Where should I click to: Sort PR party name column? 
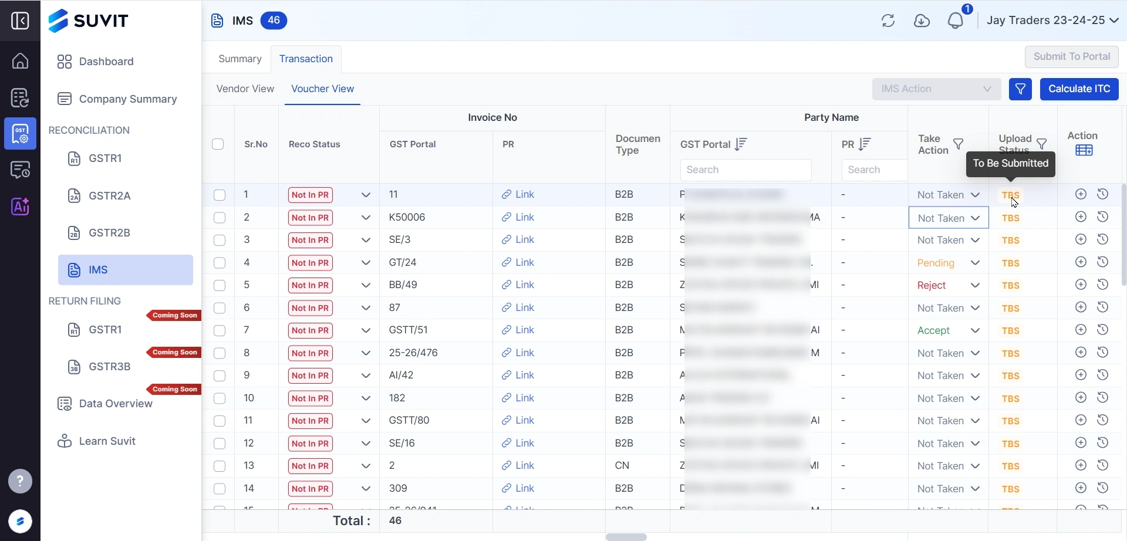tap(865, 144)
